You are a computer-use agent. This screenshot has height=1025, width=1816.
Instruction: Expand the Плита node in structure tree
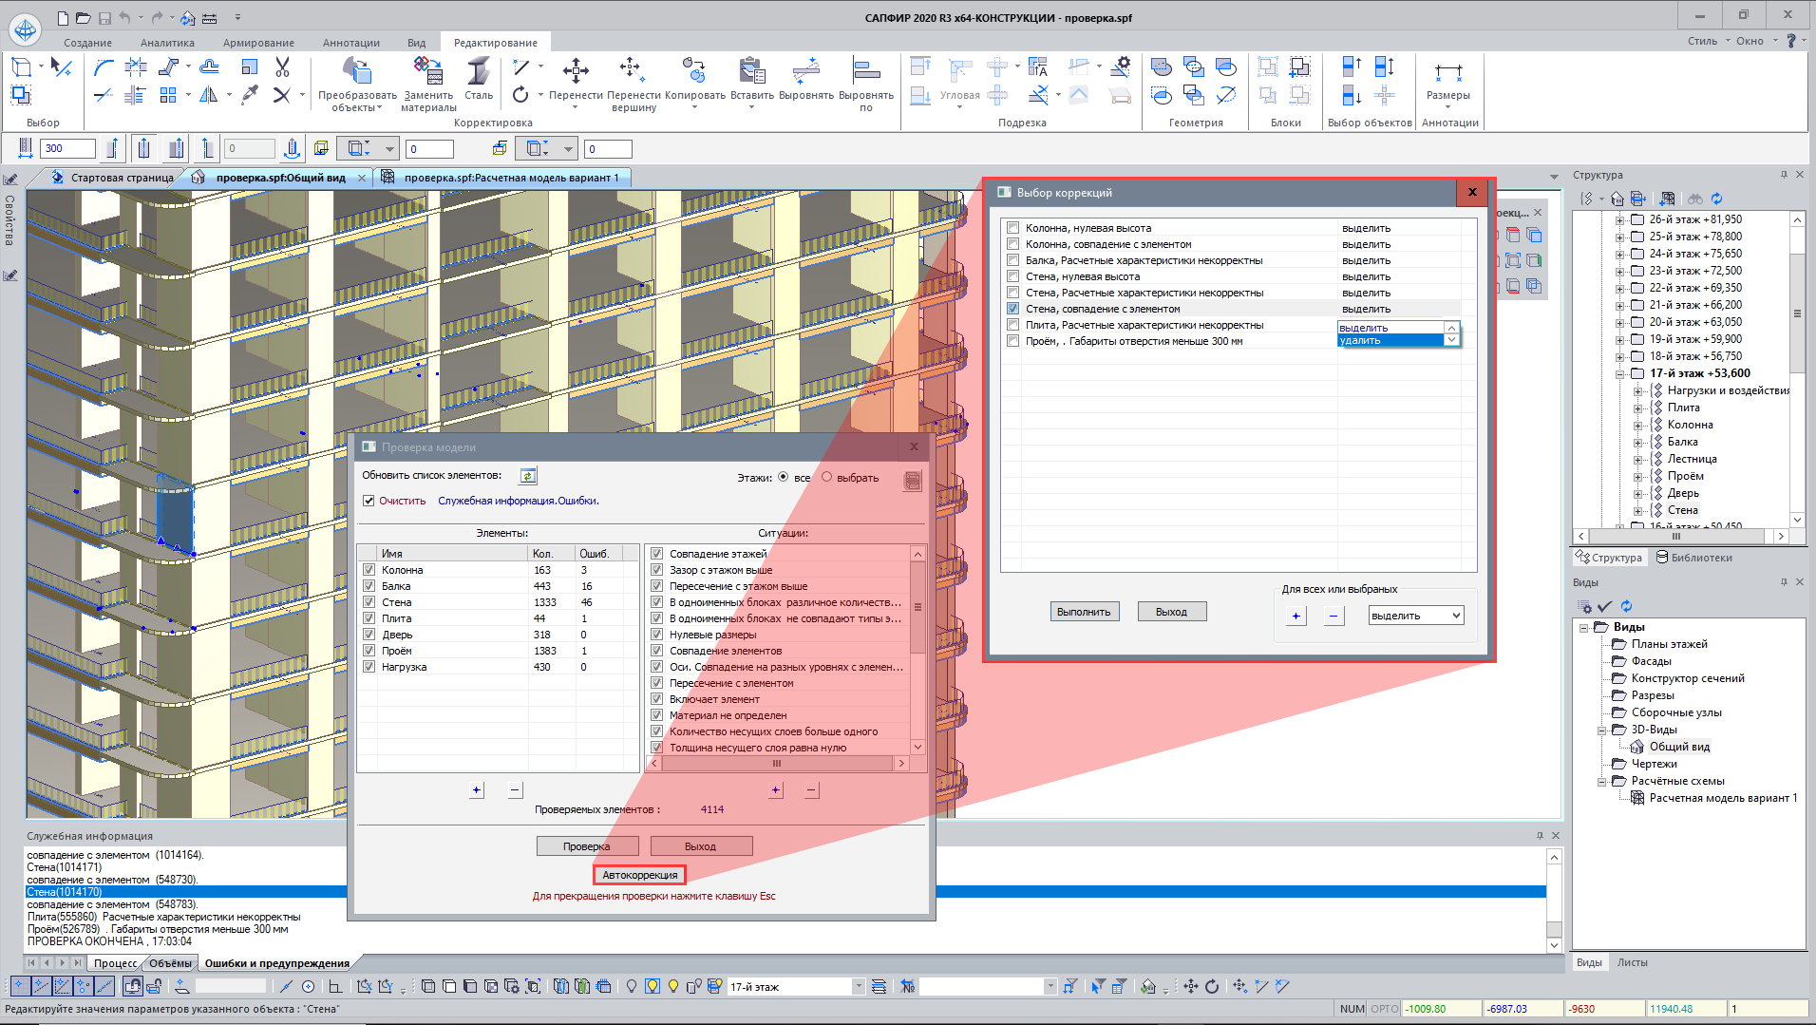(1637, 408)
